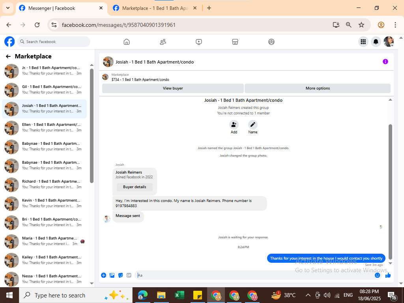
Task: Send a thumbs-up like
Action: tap(388, 275)
